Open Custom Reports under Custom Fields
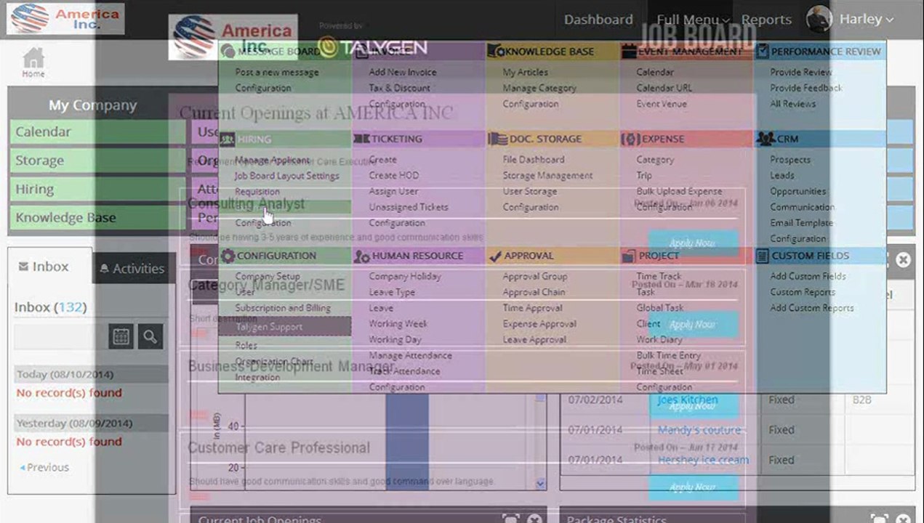Screen dimensions: 924x523 click(x=803, y=292)
